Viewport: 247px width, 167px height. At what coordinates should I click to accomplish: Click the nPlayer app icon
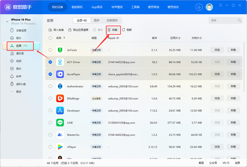pos(60,147)
